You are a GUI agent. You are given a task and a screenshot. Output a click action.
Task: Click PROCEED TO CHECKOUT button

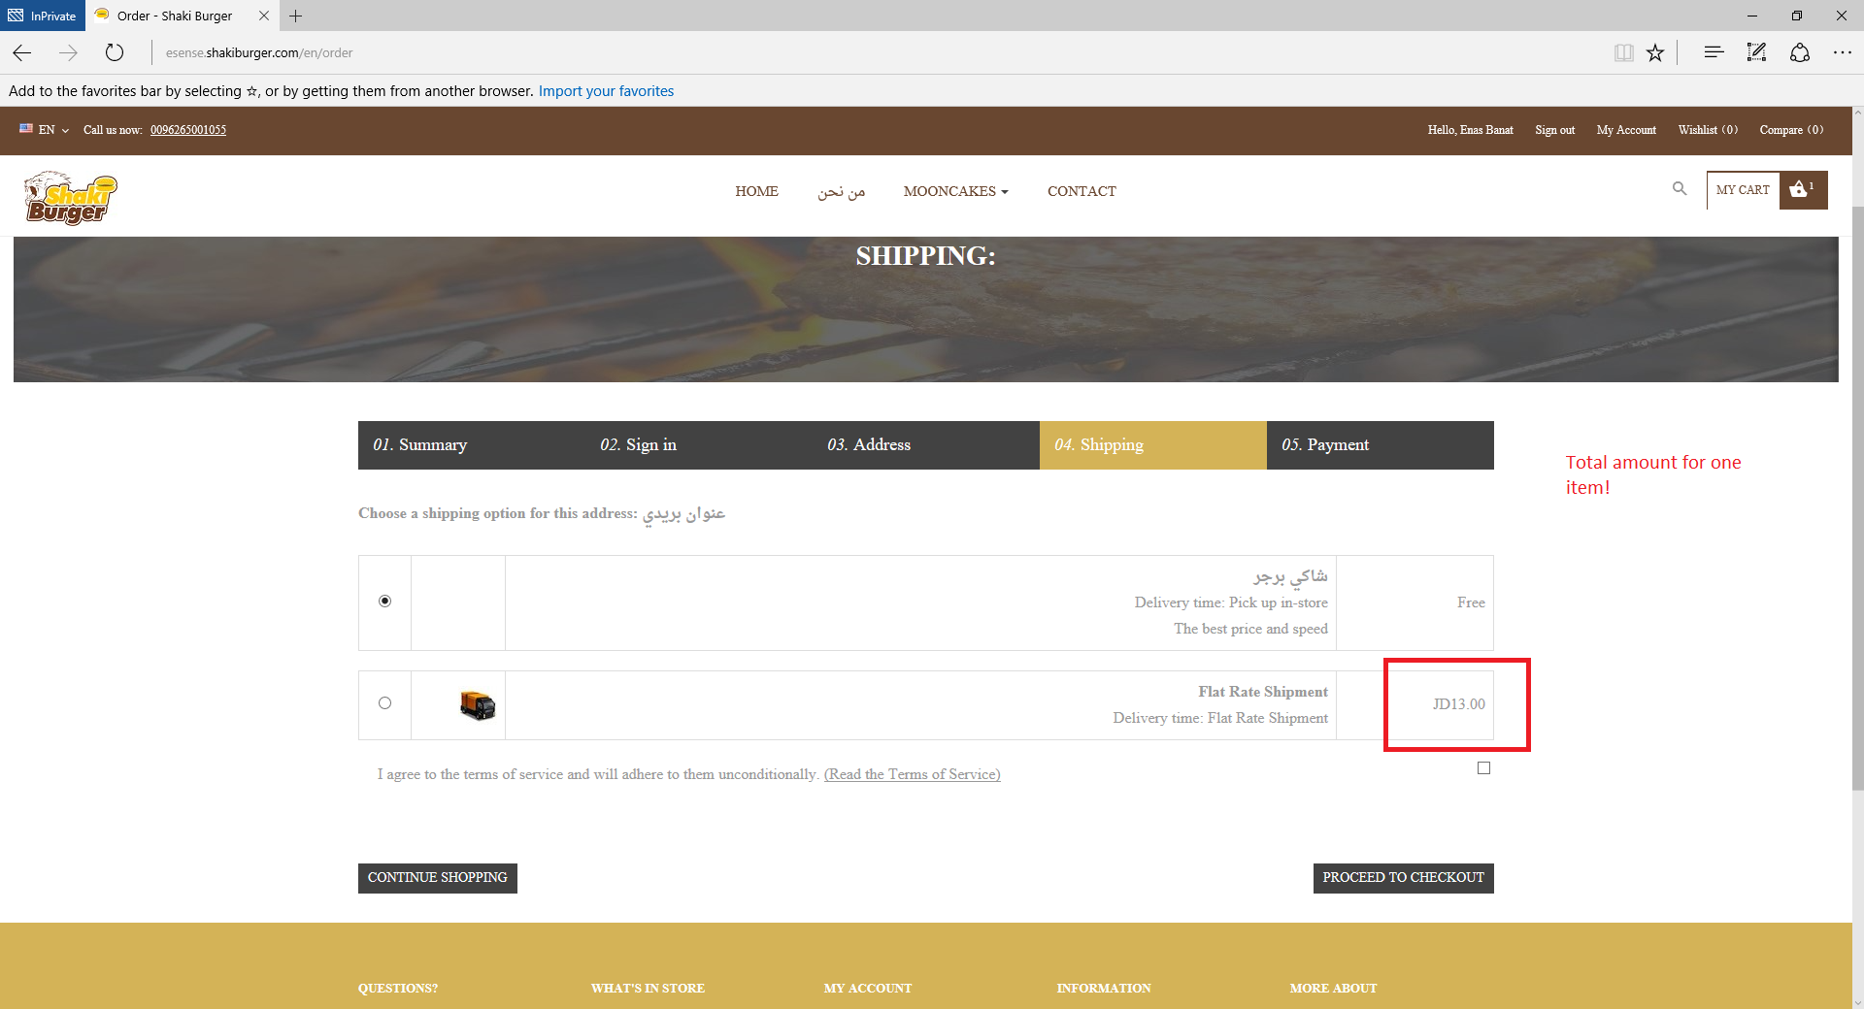point(1404,878)
